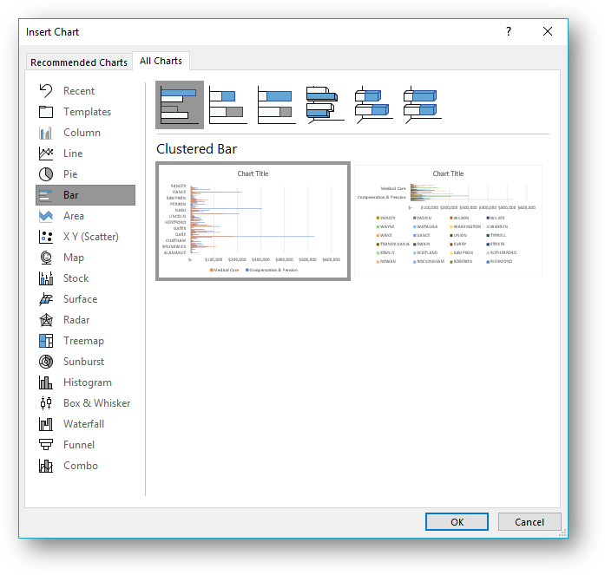Pick the 100% Stacked Bar subtype icon
The height and width of the screenshot is (575, 605).
[x=276, y=104]
